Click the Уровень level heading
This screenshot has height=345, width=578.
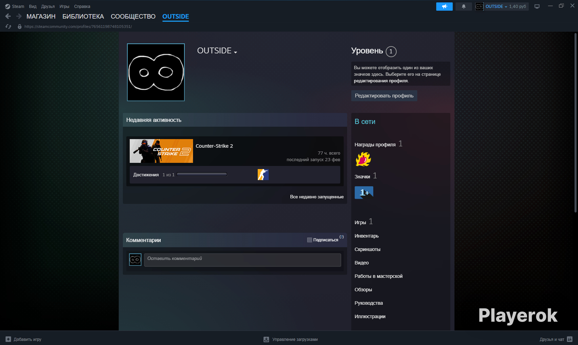coord(367,51)
